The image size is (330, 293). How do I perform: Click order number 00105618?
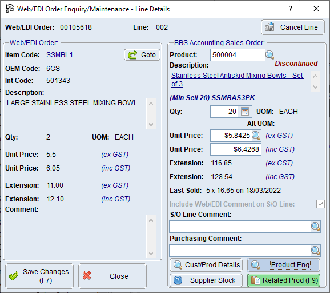pos(76,27)
